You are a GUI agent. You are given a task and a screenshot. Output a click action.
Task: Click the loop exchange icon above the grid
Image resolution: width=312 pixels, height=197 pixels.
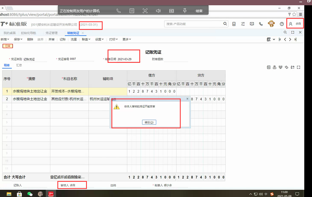coord(287,67)
